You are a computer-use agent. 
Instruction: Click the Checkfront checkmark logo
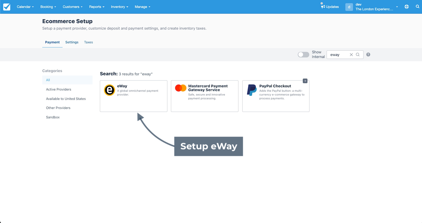click(7, 7)
